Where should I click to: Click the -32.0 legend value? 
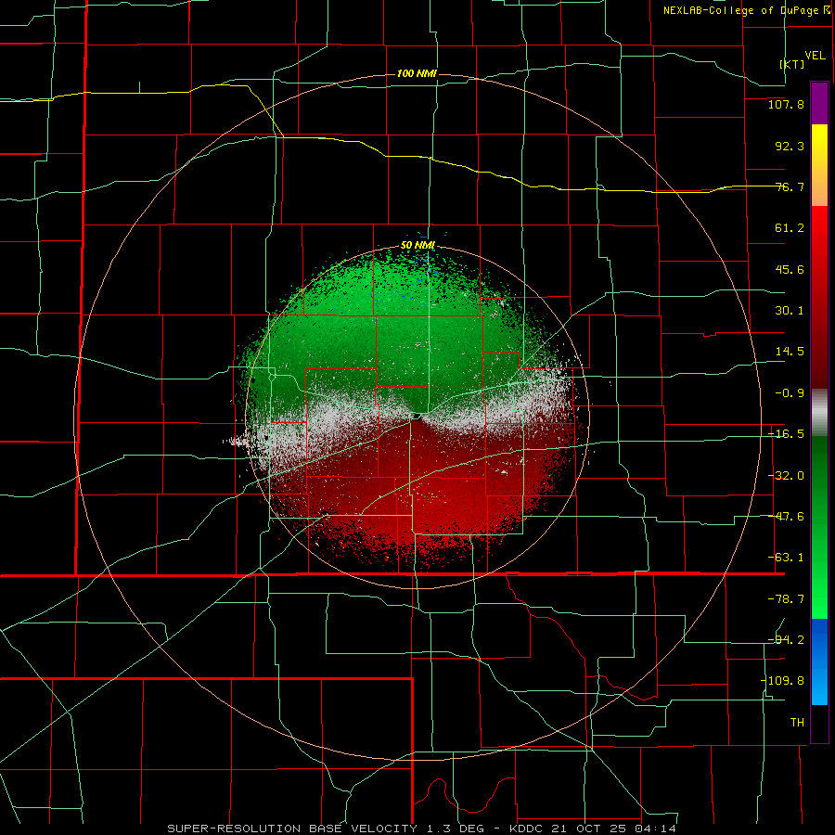(x=786, y=476)
